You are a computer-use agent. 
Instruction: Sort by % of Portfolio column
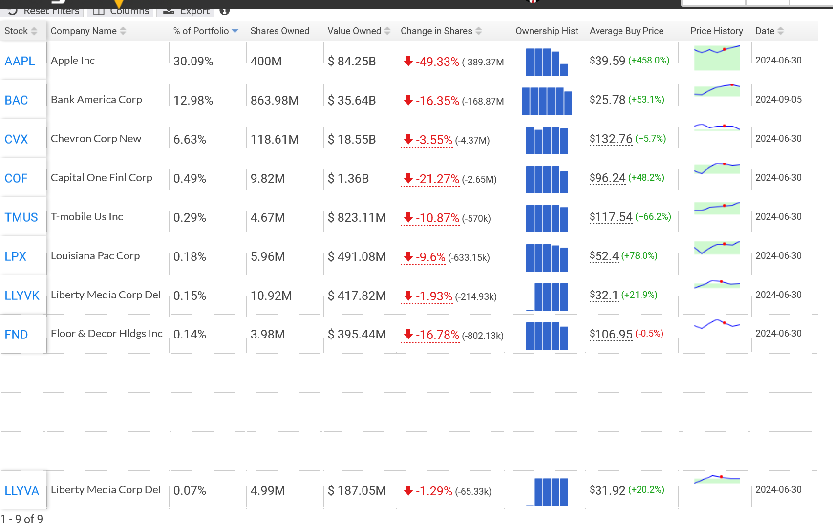[206, 31]
